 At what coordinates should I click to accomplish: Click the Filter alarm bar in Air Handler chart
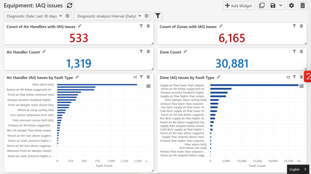[97, 85]
